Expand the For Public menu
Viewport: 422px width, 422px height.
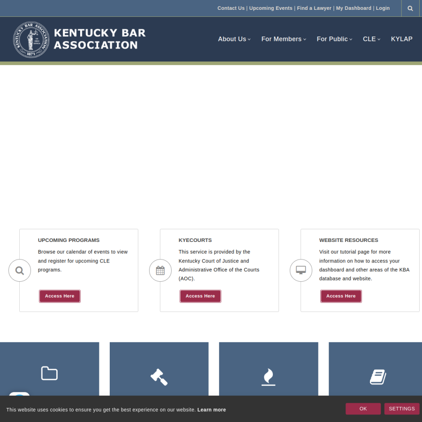pos(334,39)
